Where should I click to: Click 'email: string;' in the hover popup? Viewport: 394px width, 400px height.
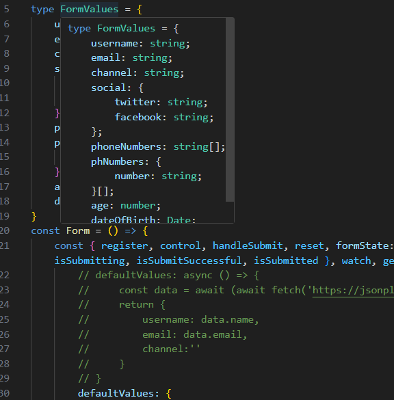pos(131,58)
